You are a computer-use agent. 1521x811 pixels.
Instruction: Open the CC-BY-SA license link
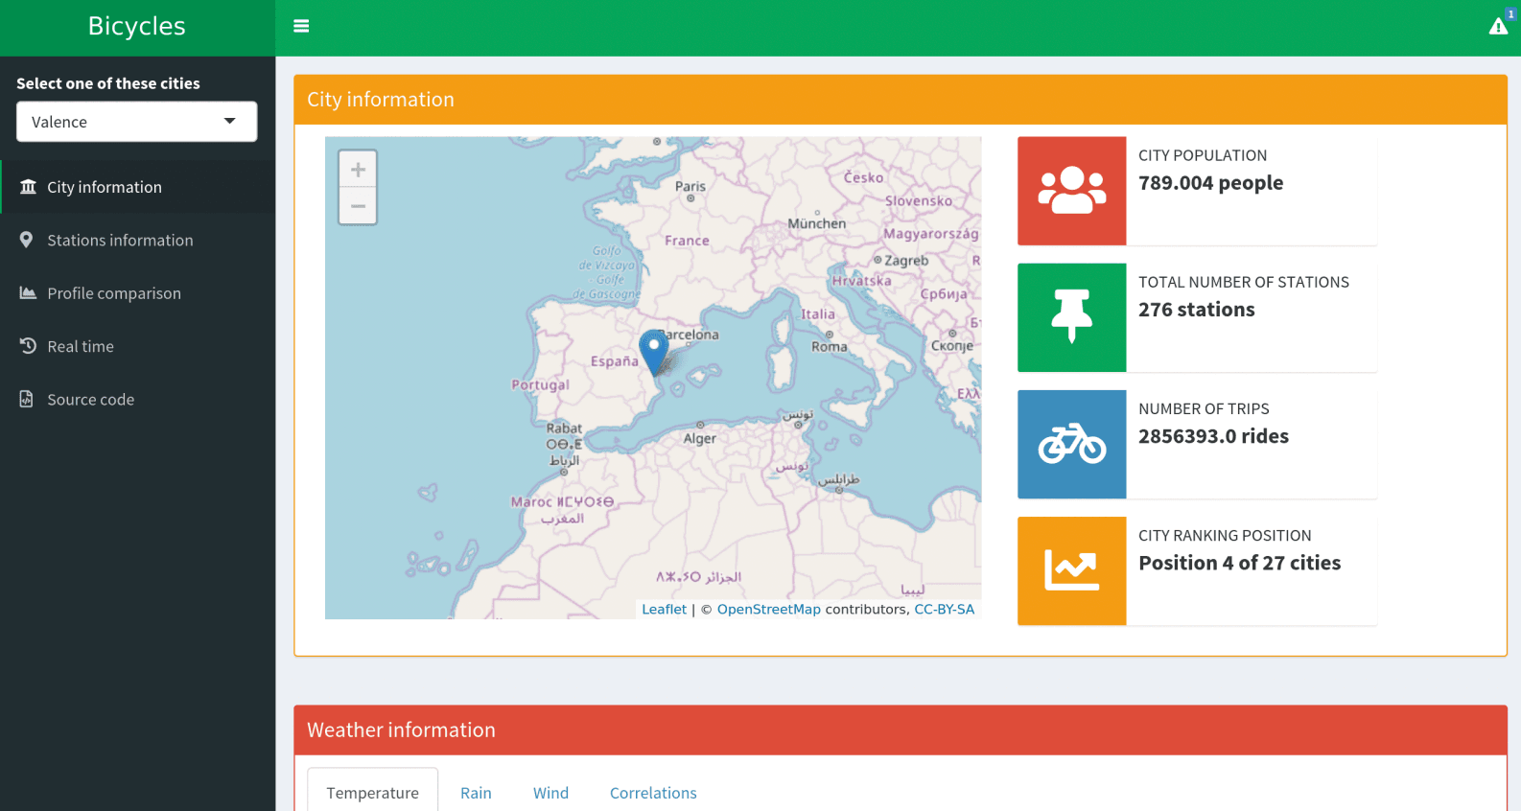(944, 610)
